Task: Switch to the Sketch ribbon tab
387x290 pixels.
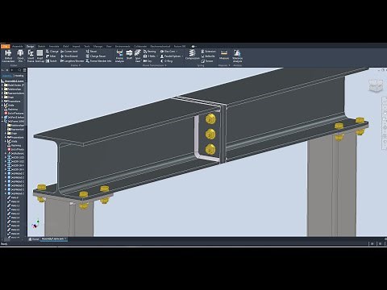Action: 41,47
